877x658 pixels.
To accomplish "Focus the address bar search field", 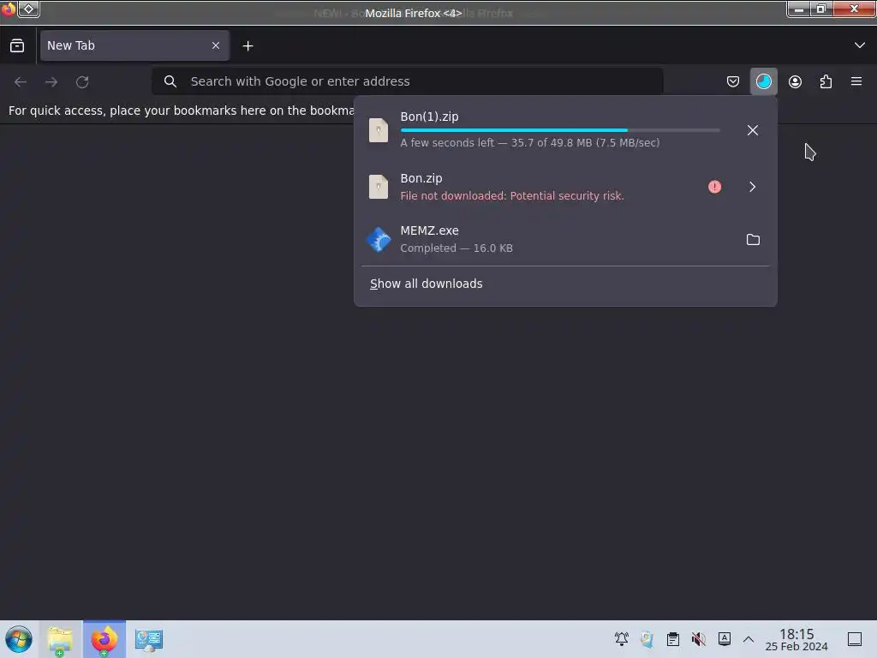I will [x=407, y=81].
